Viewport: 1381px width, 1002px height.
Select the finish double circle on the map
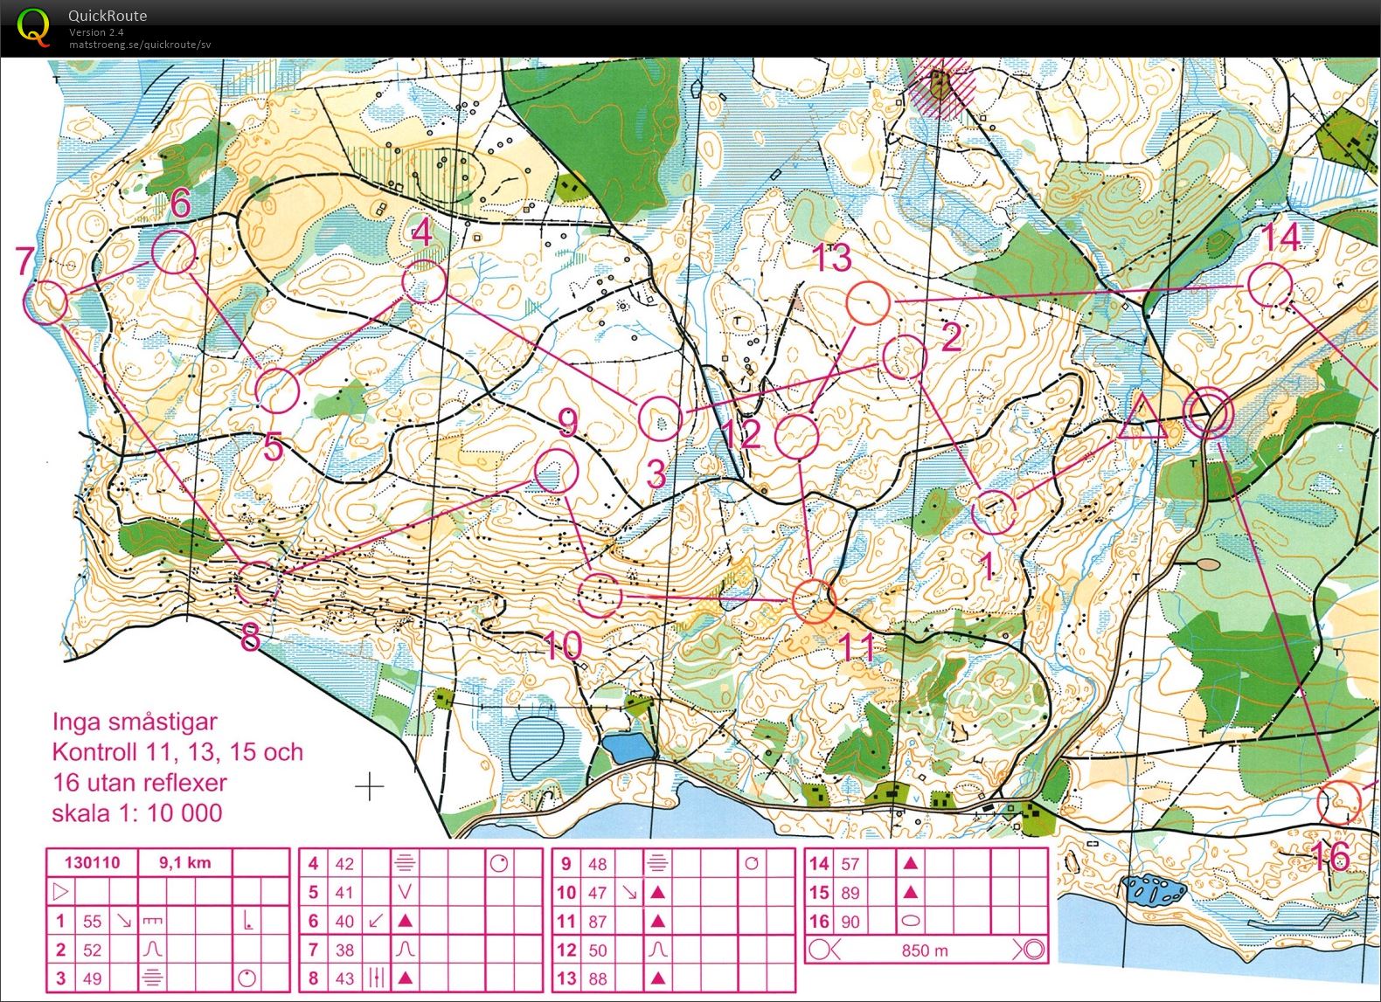point(1208,411)
